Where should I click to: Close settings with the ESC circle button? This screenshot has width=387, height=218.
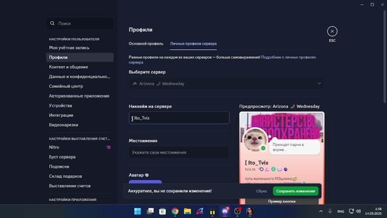pyautogui.click(x=332, y=31)
